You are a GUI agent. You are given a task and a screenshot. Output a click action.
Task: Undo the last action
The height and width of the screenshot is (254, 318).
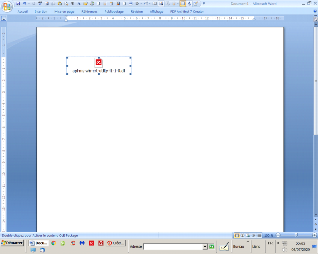24,3
